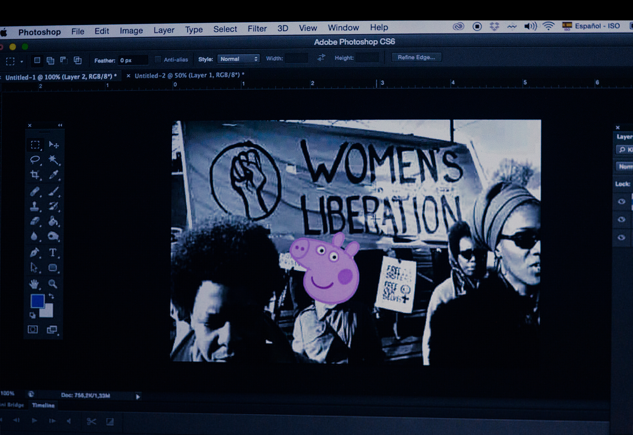Select the Sponge/Dodge tool

pyautogui.click(x=53, y=236)
